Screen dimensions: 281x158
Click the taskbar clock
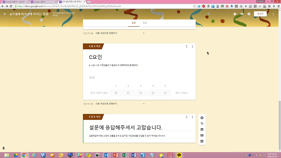click(x=272, y=155)
